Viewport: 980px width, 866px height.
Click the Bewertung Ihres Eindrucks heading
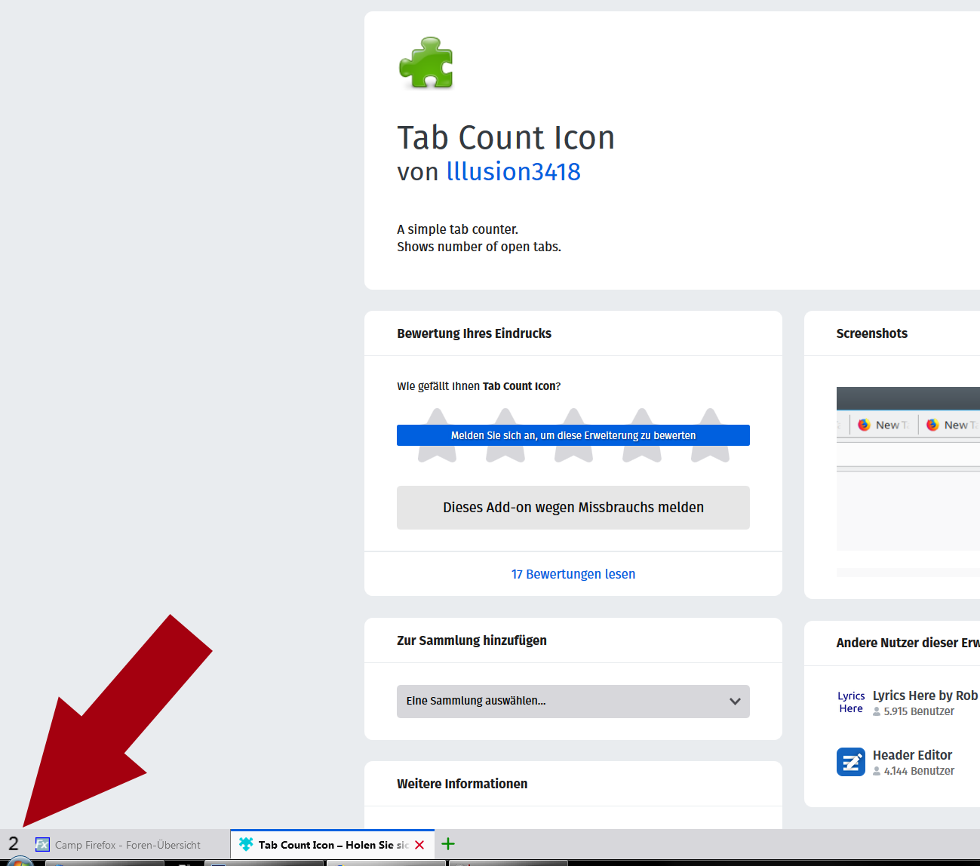[x=475, y=333]
